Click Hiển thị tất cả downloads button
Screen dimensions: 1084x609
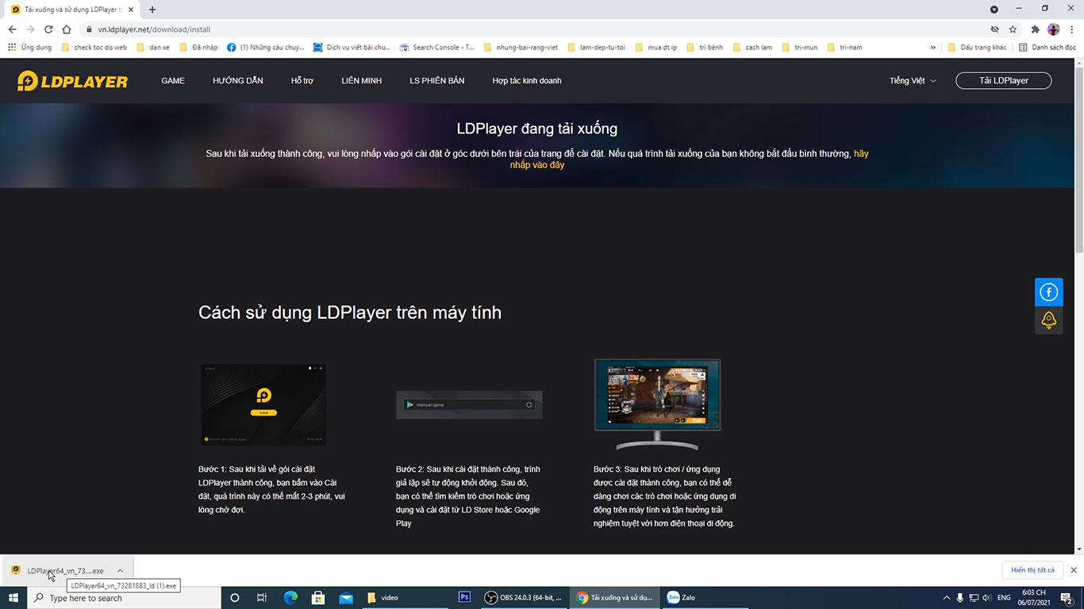1032,570
